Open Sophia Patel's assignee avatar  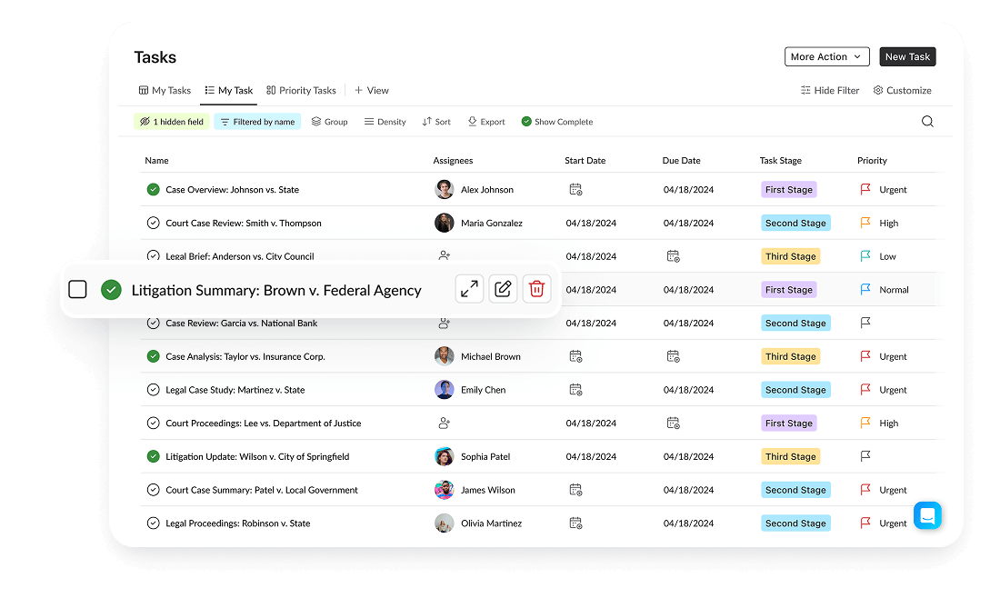pos(445,457)
